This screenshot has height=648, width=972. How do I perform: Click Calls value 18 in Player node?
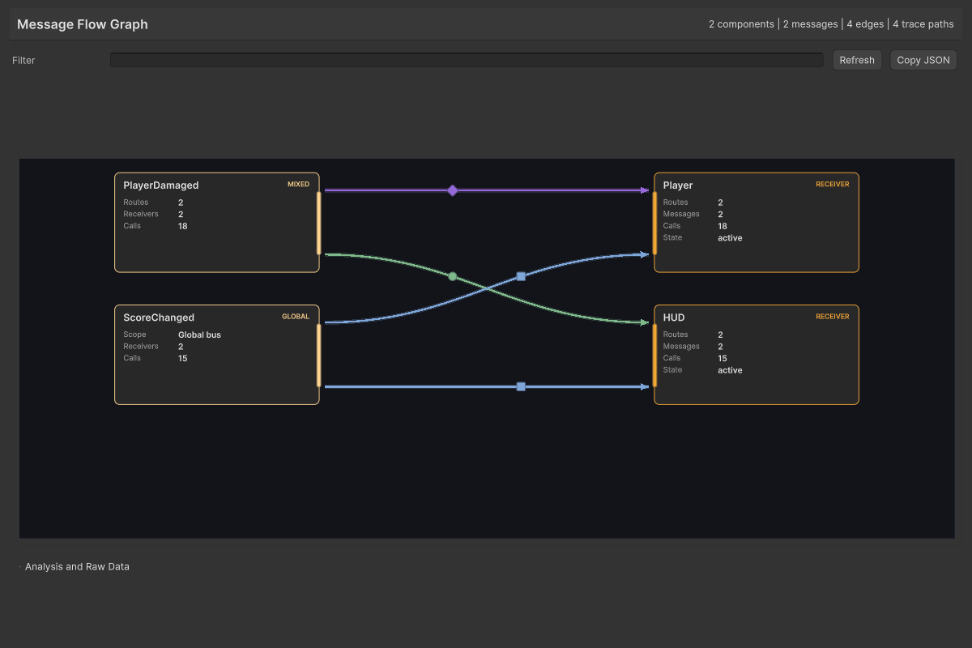click(723, 226)
